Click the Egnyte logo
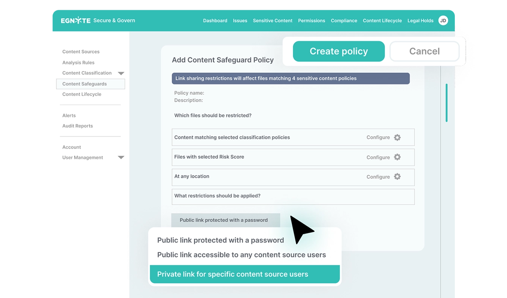 [x=75, y=20]
